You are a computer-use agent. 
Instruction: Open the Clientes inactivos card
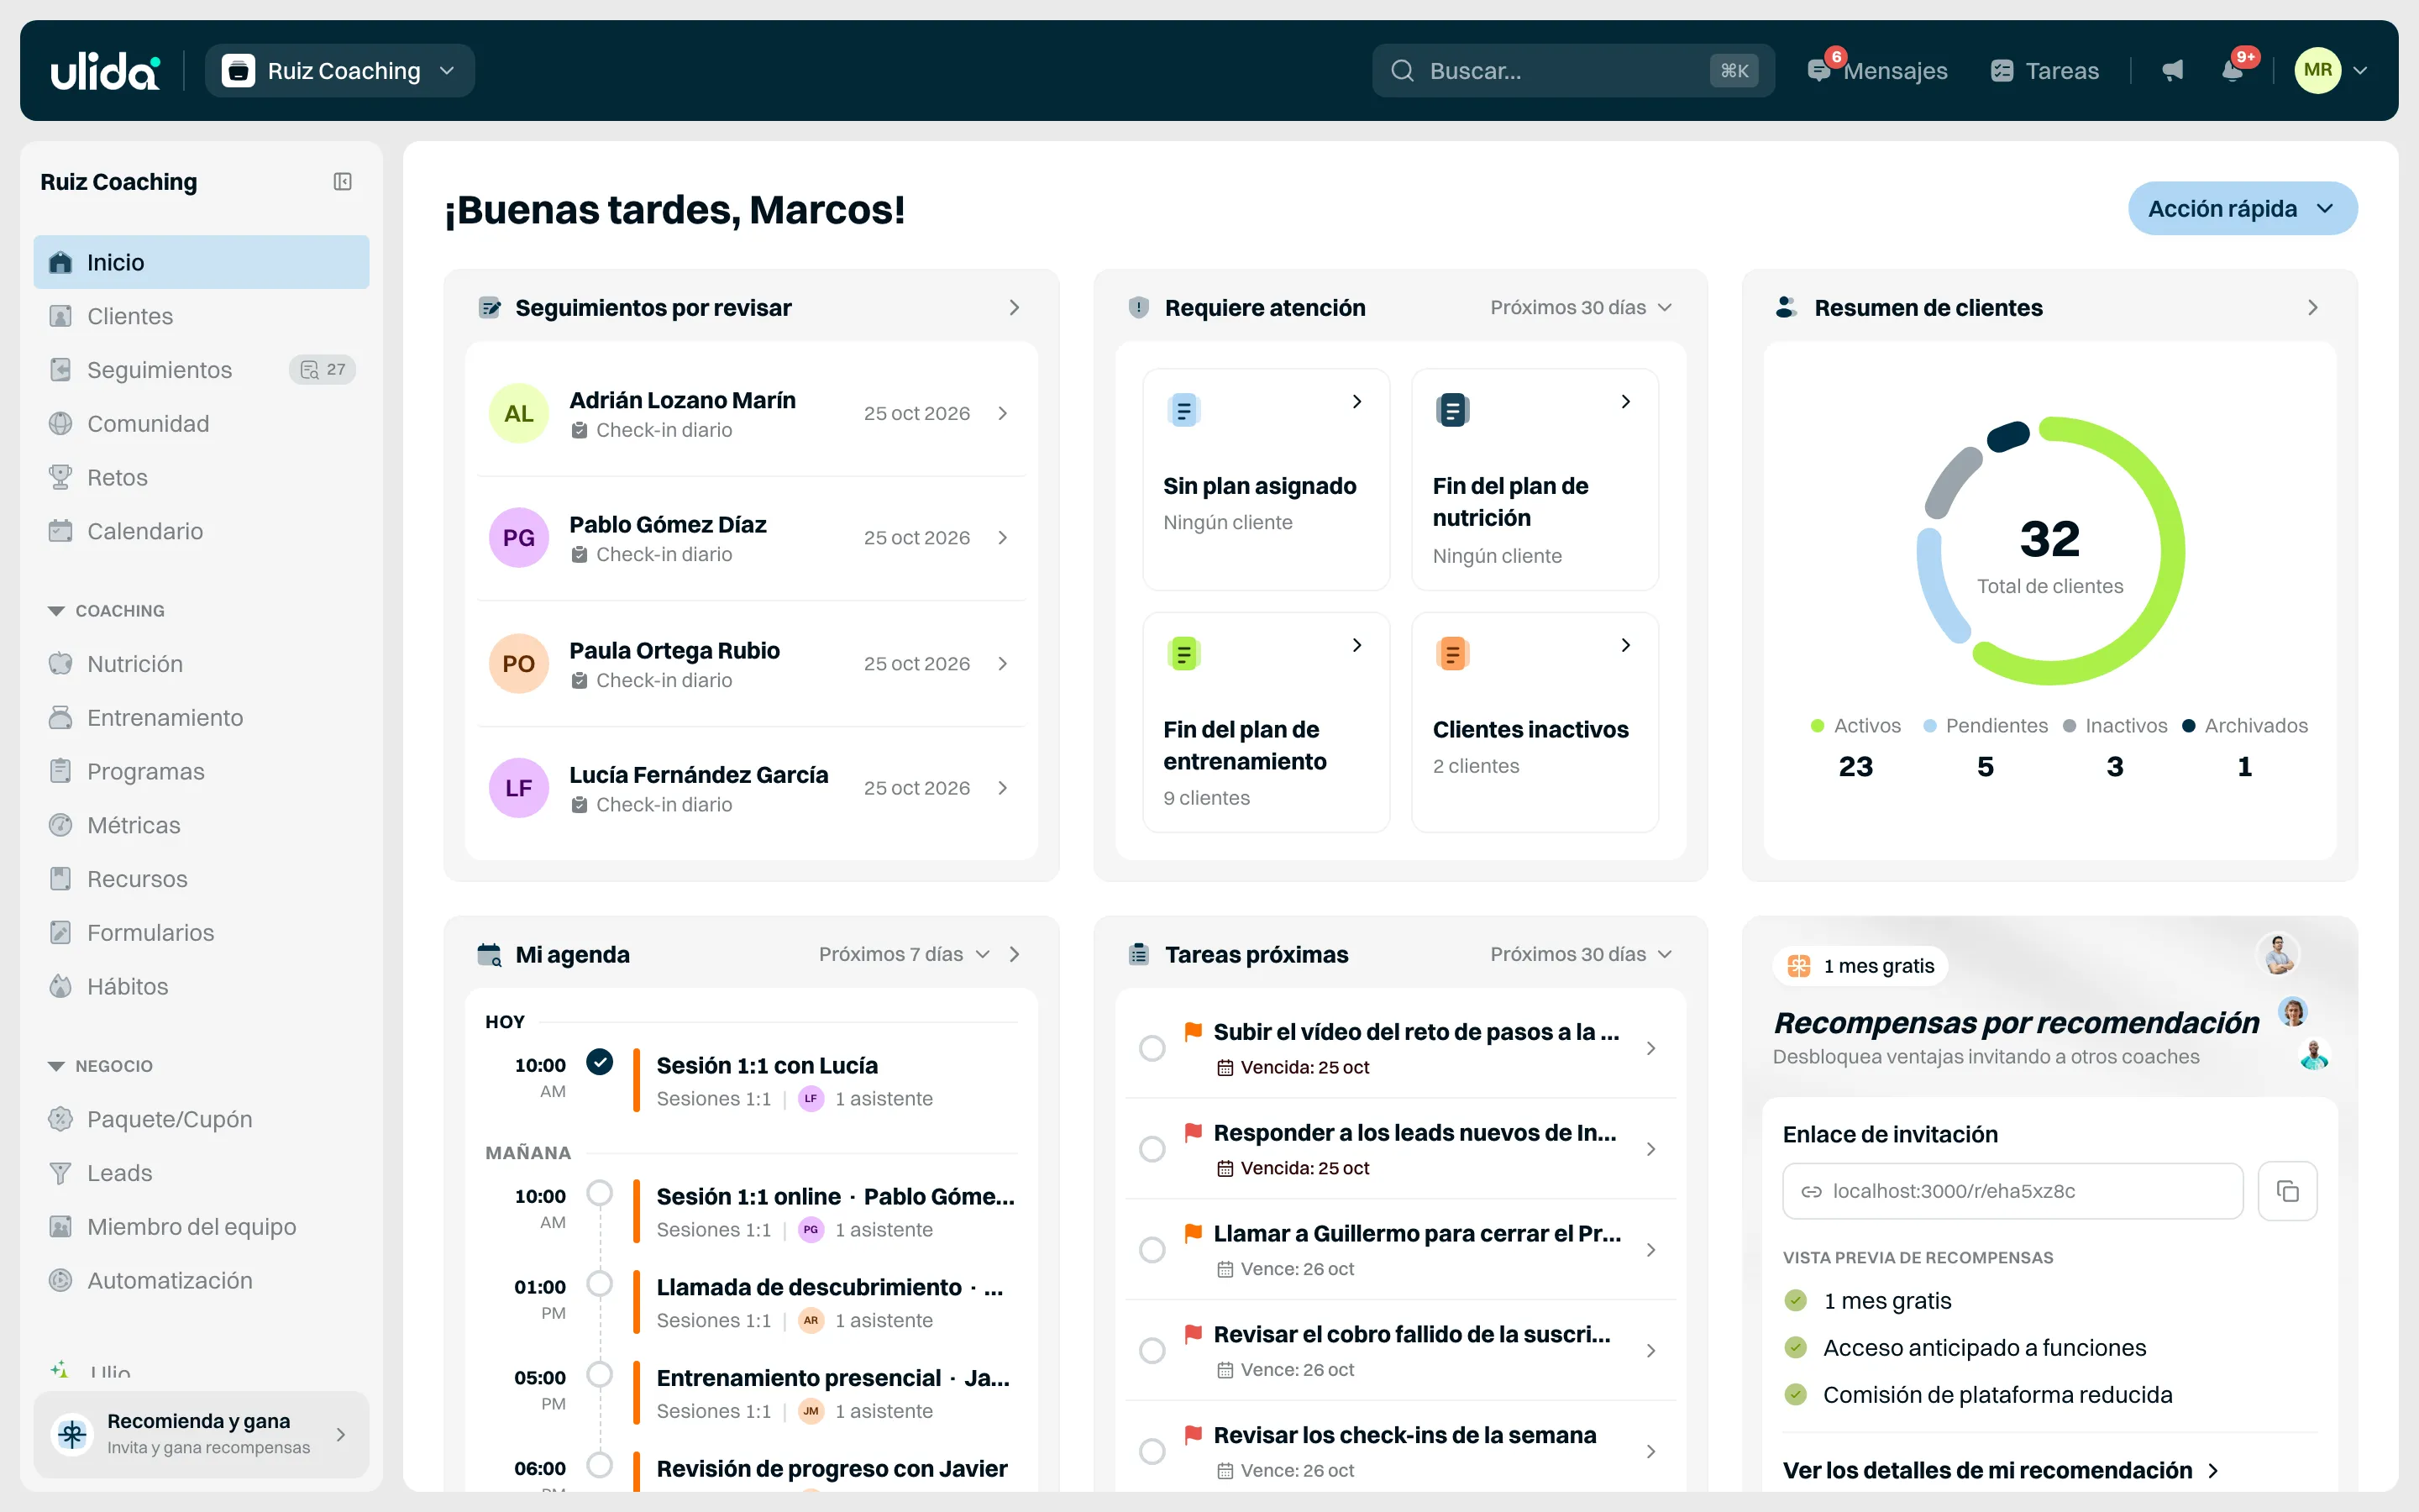pyautogui.click(x=1535, y=722)
